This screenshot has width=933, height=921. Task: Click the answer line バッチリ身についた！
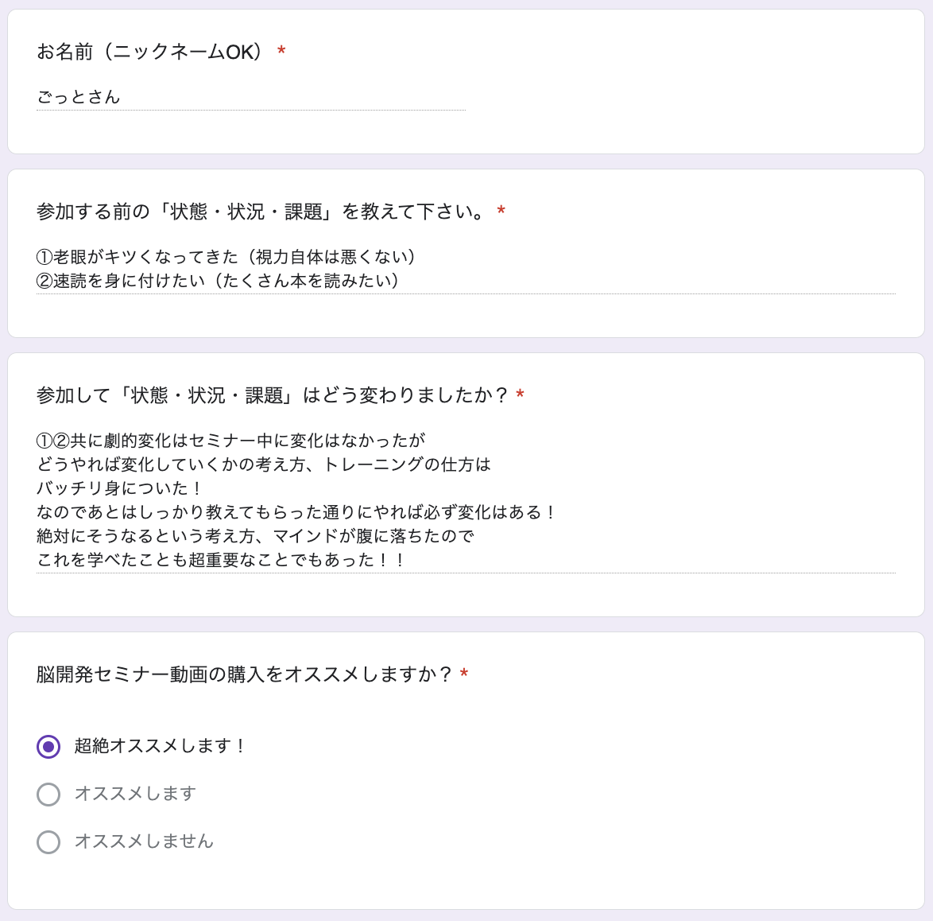[x=119, y=488]
